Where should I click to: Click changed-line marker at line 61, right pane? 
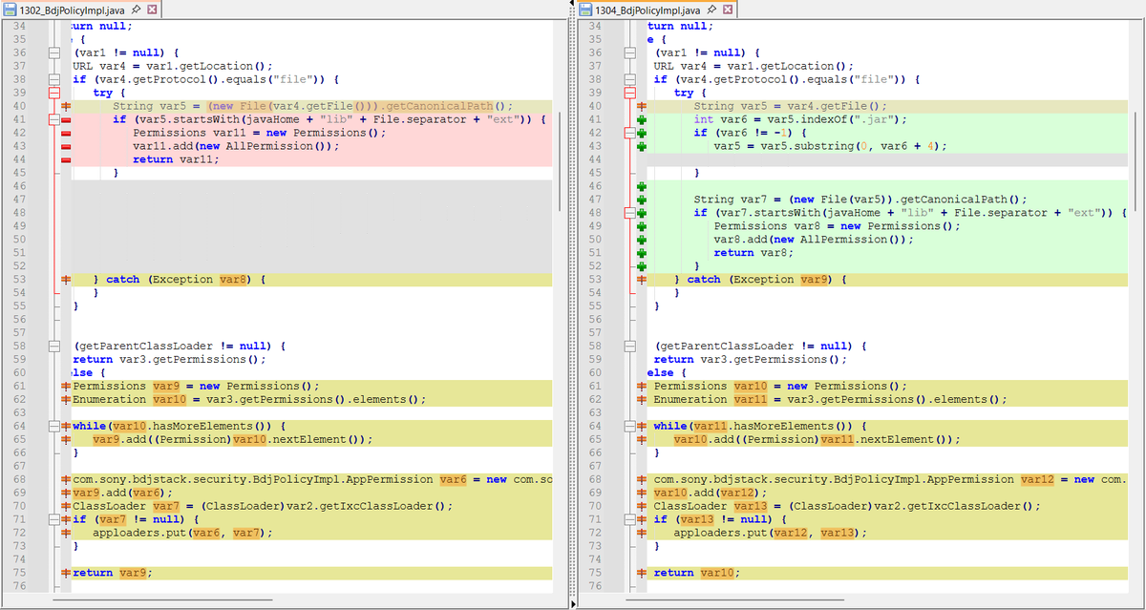click(643, 386)
